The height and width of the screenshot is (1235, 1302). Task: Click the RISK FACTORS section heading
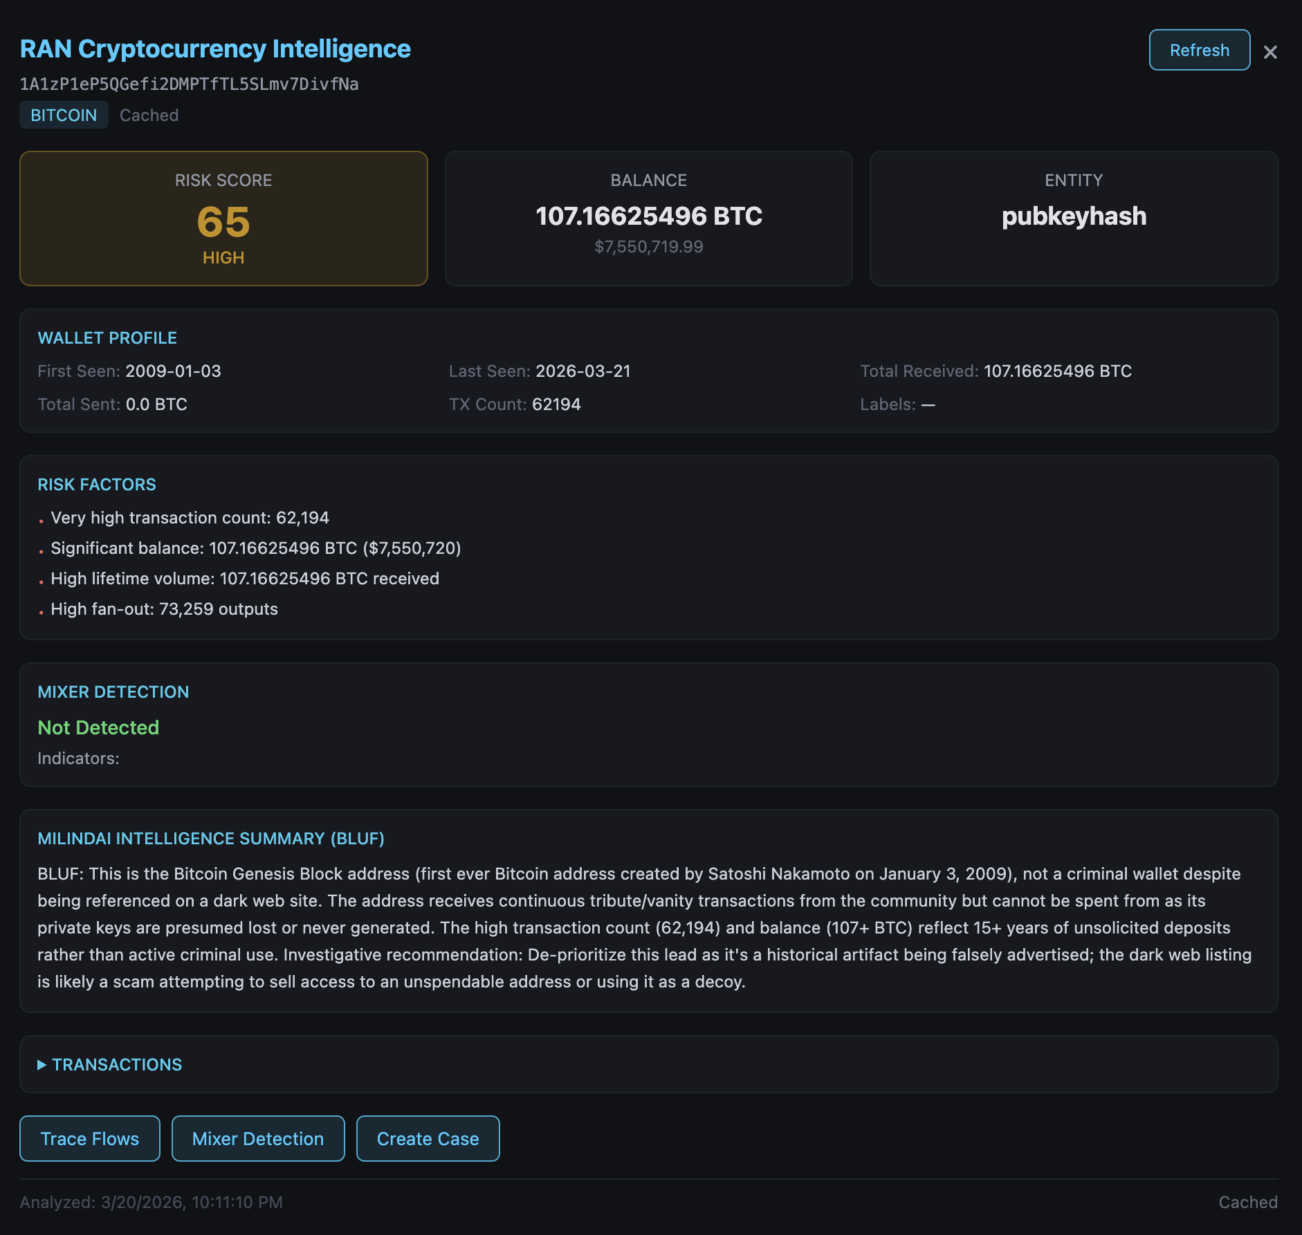97,485
